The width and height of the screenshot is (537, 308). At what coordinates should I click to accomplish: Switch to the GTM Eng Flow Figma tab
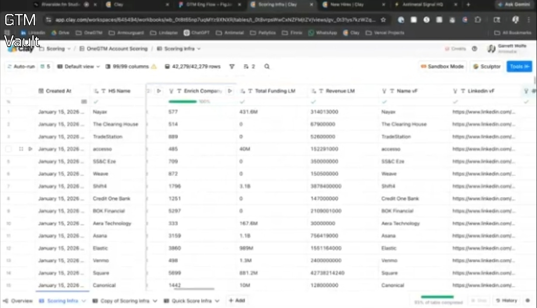pyautogui.click(x=209, y=4)
